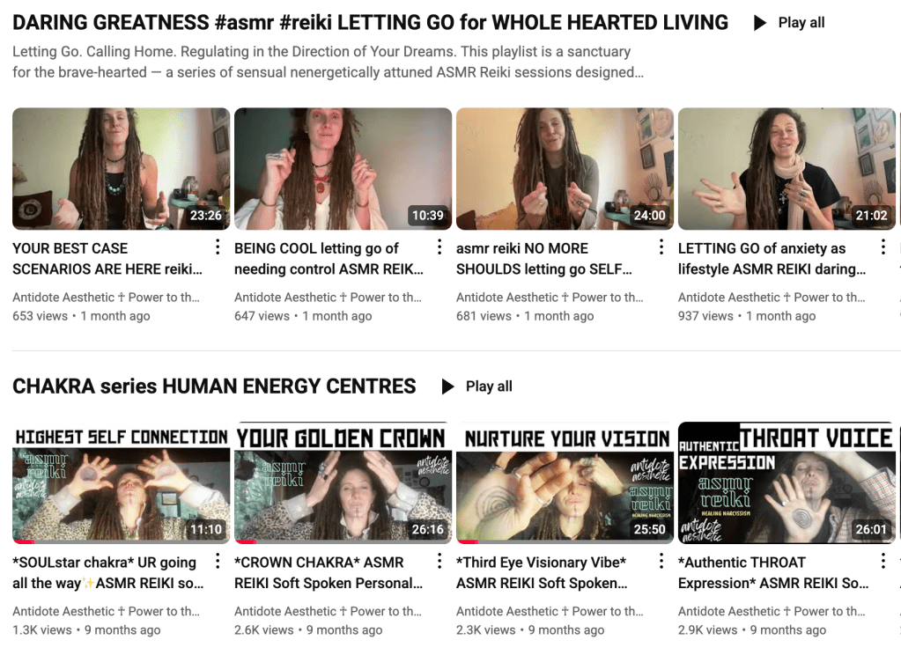Screen dimensions: 901x655
Task: Open the 23:26 YOUR BEST CASE video thumbnail
Action: coord(122,169)
